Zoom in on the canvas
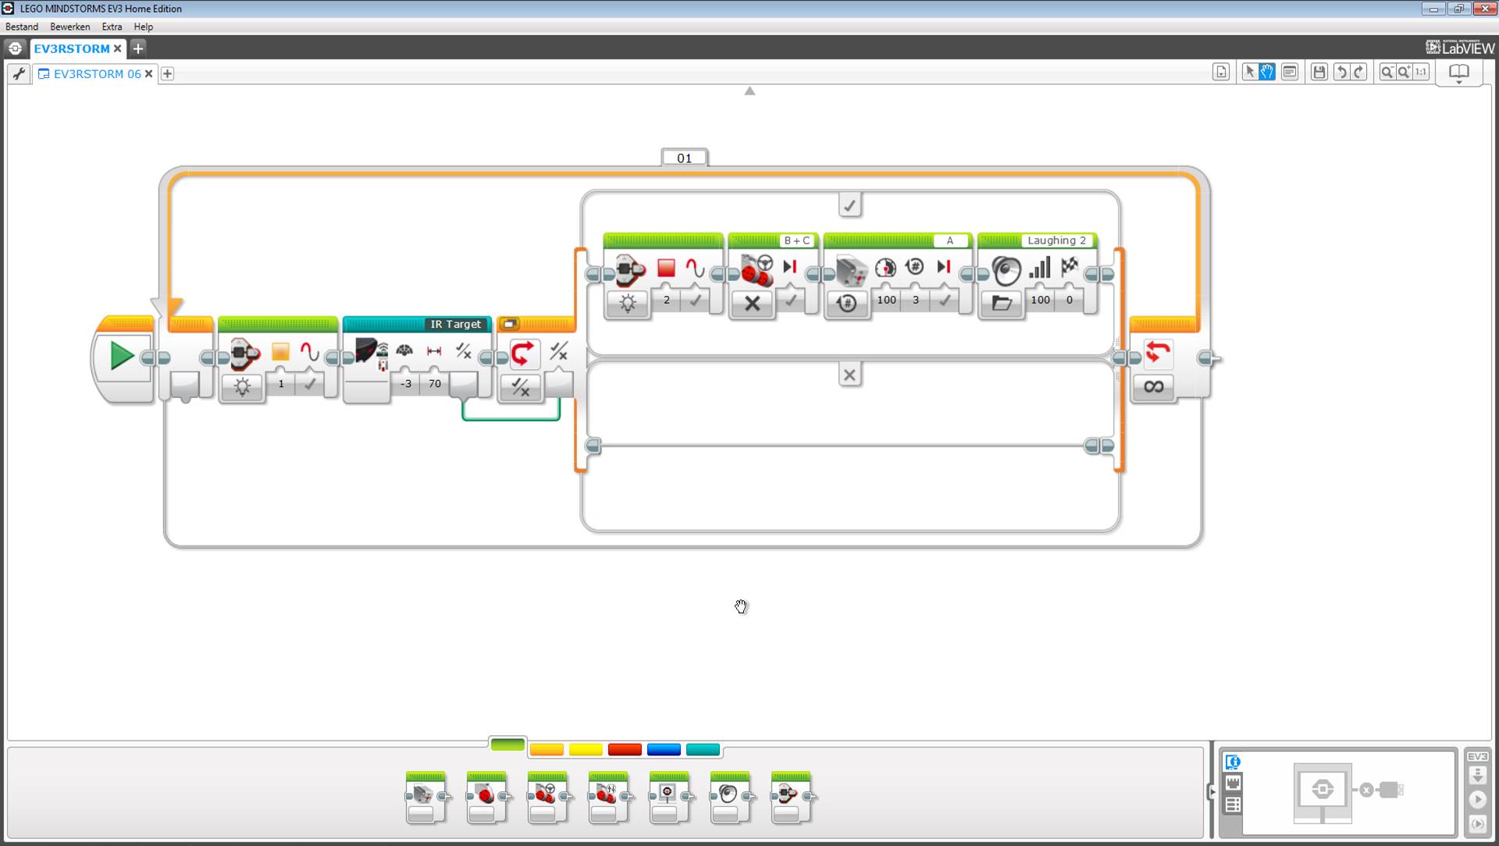The height and width of the screenshot is (846, 1499). point(1405,73)
